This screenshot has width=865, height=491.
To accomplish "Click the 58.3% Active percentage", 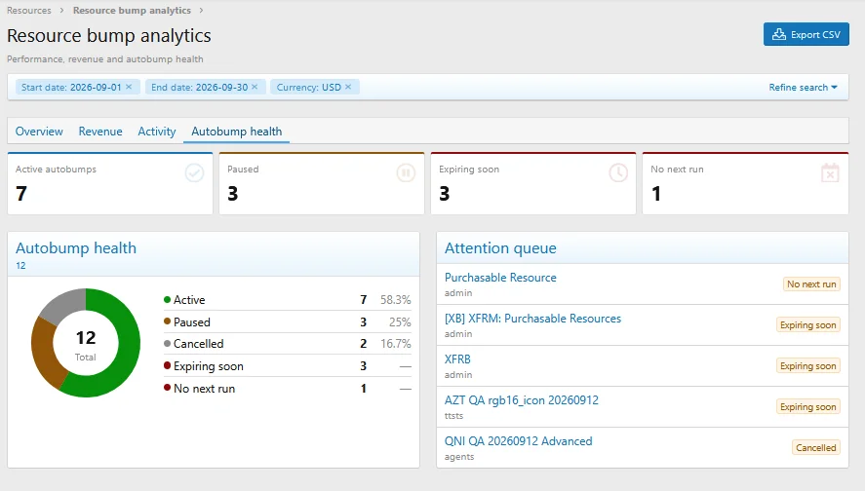I will coord(396,300).
